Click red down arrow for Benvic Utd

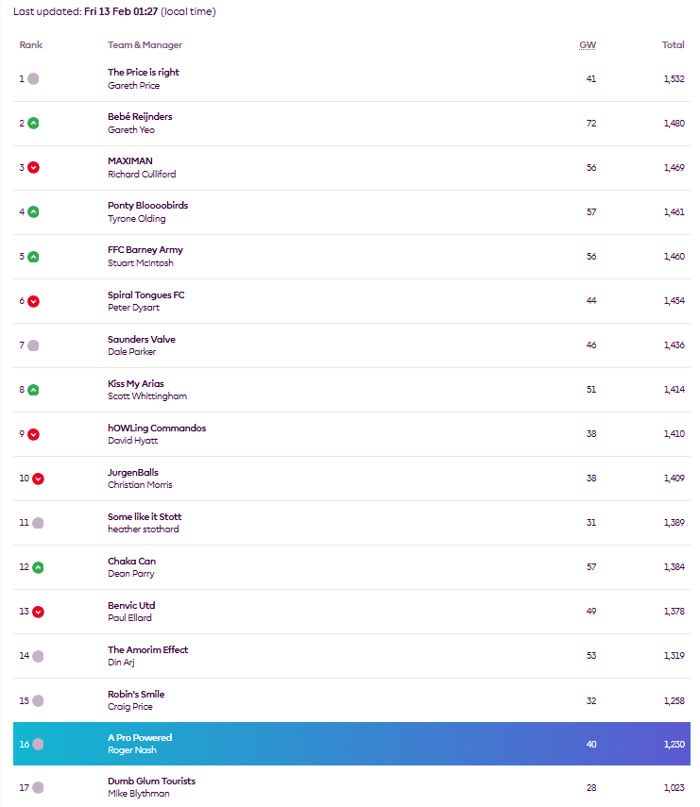[38, 612]
